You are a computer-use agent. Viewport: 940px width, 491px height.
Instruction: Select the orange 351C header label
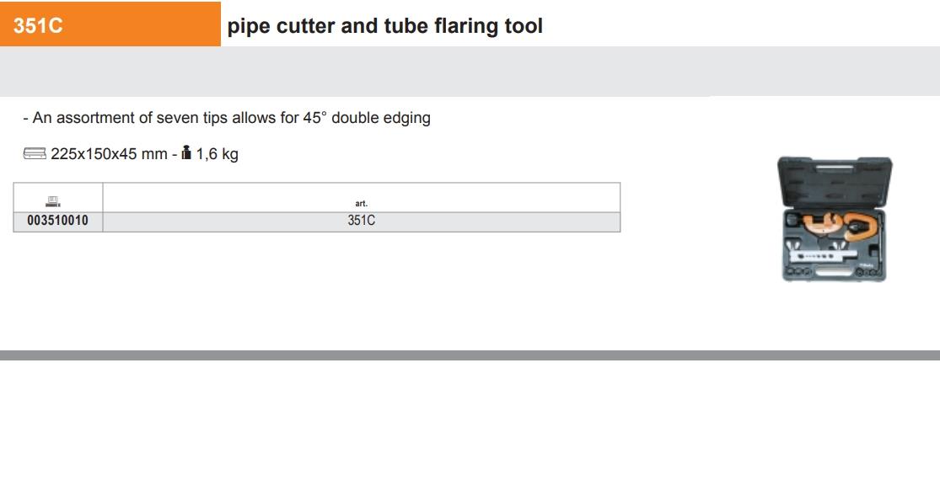110,25
